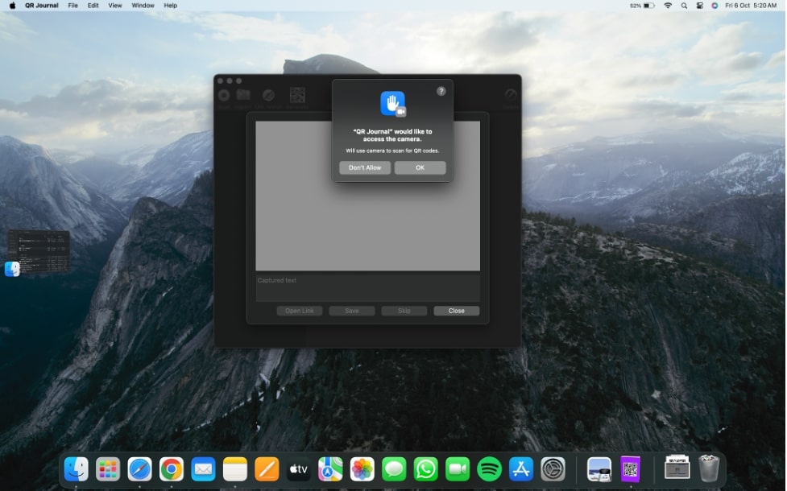The width and height of the screenshot is (787, 491).
Task: Click the QR code Generate toolbar icon
Action: [297, 96]
